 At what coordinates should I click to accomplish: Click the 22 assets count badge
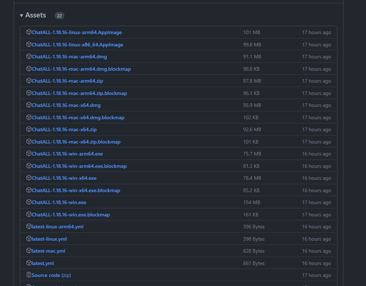coord(59,15)
